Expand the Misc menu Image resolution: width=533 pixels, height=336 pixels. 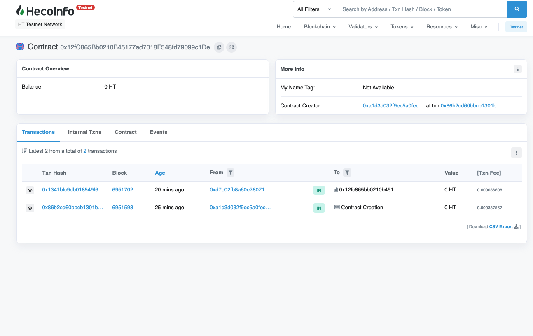(x=479, y=27)
